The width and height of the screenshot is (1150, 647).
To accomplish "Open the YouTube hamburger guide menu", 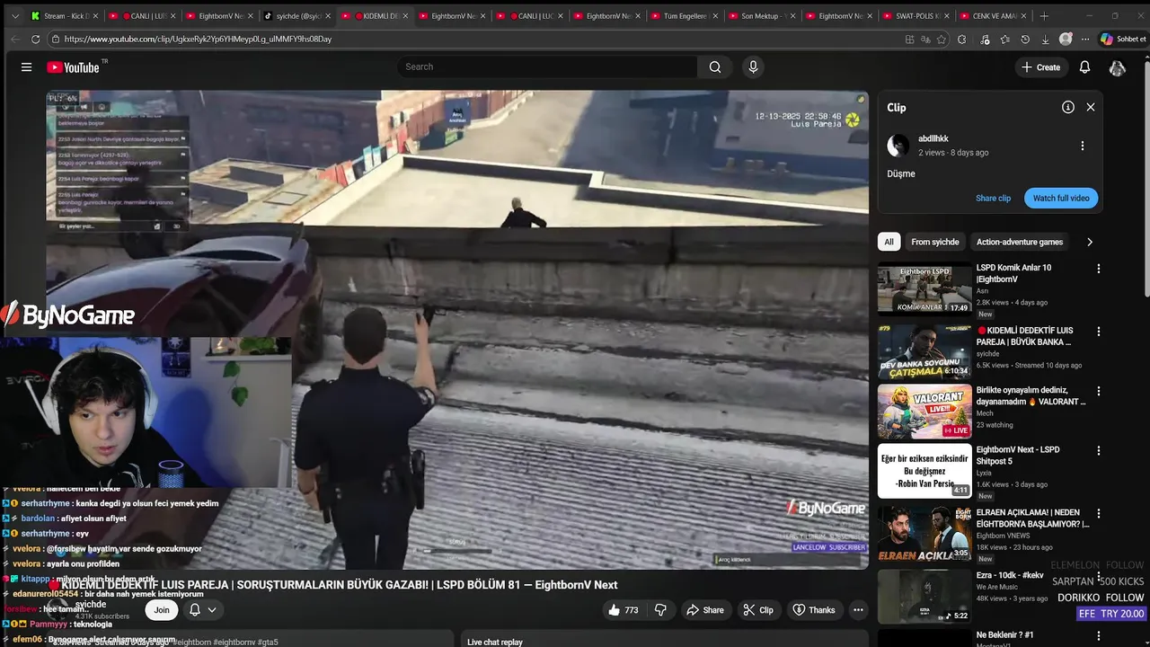I will tap(26, 67).
